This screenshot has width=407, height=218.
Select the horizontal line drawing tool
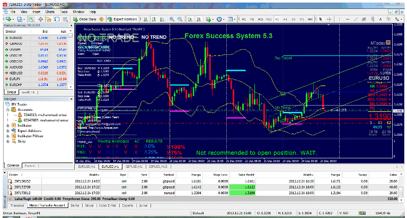tap(348, 19)
